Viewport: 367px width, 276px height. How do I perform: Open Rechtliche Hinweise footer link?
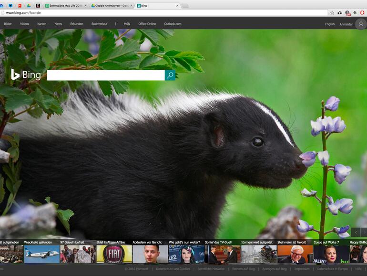[x=211, y=269]
